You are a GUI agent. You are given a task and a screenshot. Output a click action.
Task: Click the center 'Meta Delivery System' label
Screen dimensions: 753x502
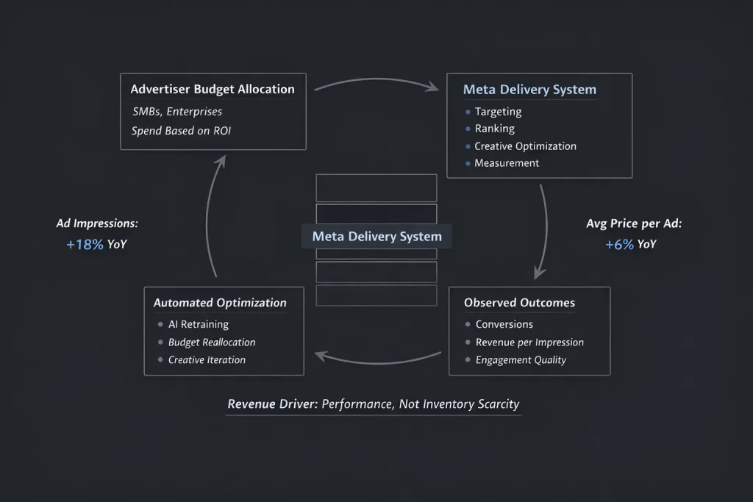pyautogui.click(x=376, y=237)
